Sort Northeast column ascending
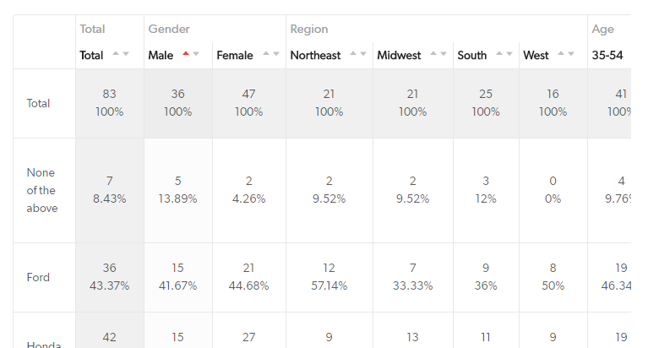 coord(354,54)
